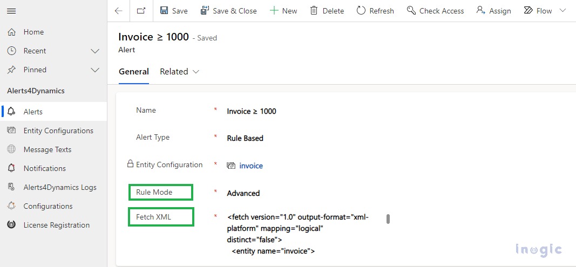Viewport: 576px width, 267px height.
Task: Open Alerts in the sidebar
Action: [x=53, y=112]
